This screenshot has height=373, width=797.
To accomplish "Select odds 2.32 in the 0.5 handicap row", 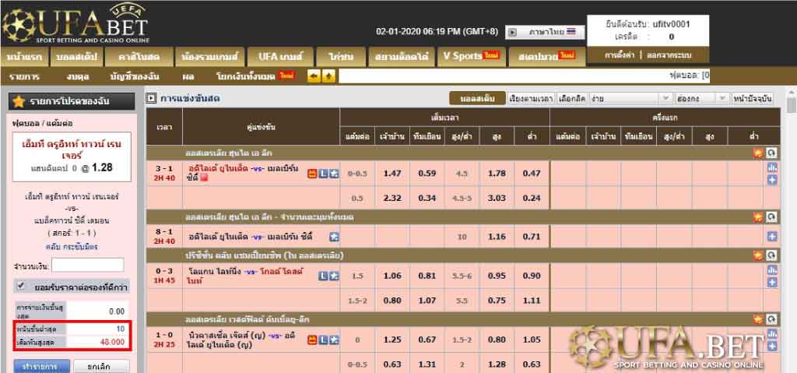I will 392,199.
